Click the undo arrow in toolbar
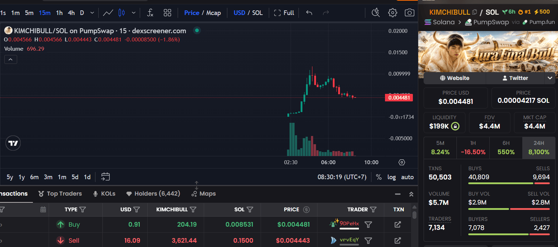558x247 pixels. pos(309,13)
